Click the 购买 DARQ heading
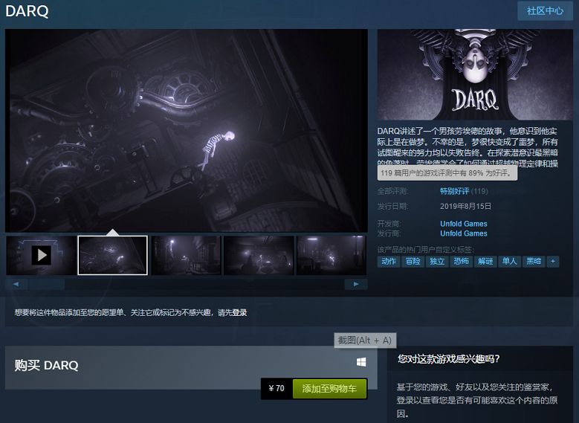The height and width of the screenshot is (423, 579). (47, 365)
